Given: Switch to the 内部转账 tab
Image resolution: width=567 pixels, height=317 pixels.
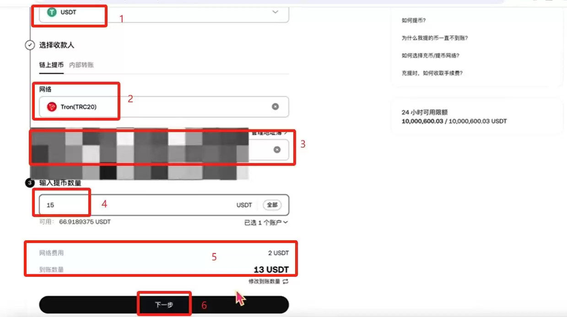Looking at the screenshot, I should click(x=82, y=64).
